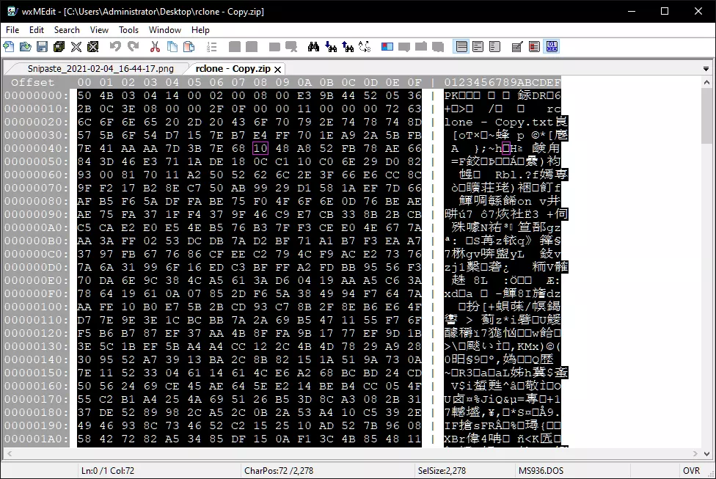Image resolution: width=716 pixels, height=479 pixels.
Task: Create a new file with the New toolbar icon
Action: [x=9, y=46]
